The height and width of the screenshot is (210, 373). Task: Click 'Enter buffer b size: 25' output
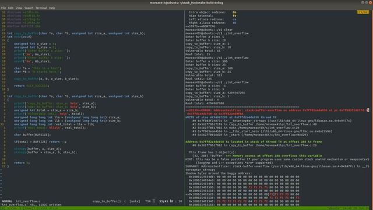pos(206,65)
